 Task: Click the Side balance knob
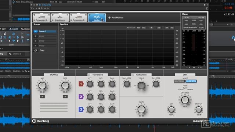65,85
